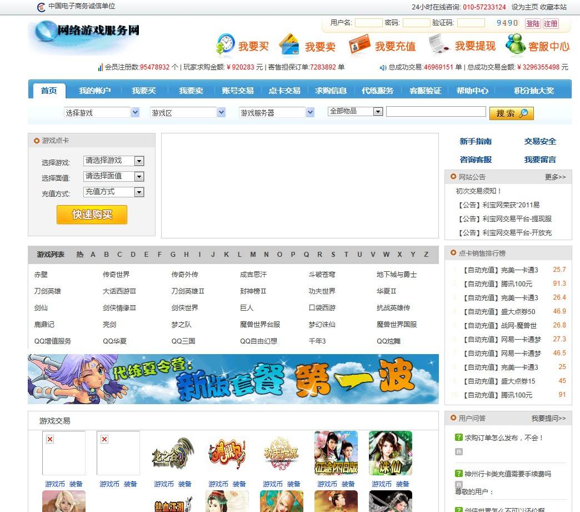Viewport: 580px width, 512px height.
Task: Open the 咨询客服 link
Action: (x=476, y=160)
